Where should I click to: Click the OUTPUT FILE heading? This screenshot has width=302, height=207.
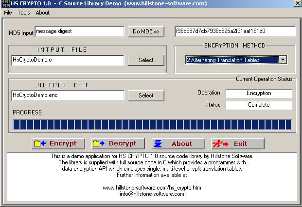point(63,85)
